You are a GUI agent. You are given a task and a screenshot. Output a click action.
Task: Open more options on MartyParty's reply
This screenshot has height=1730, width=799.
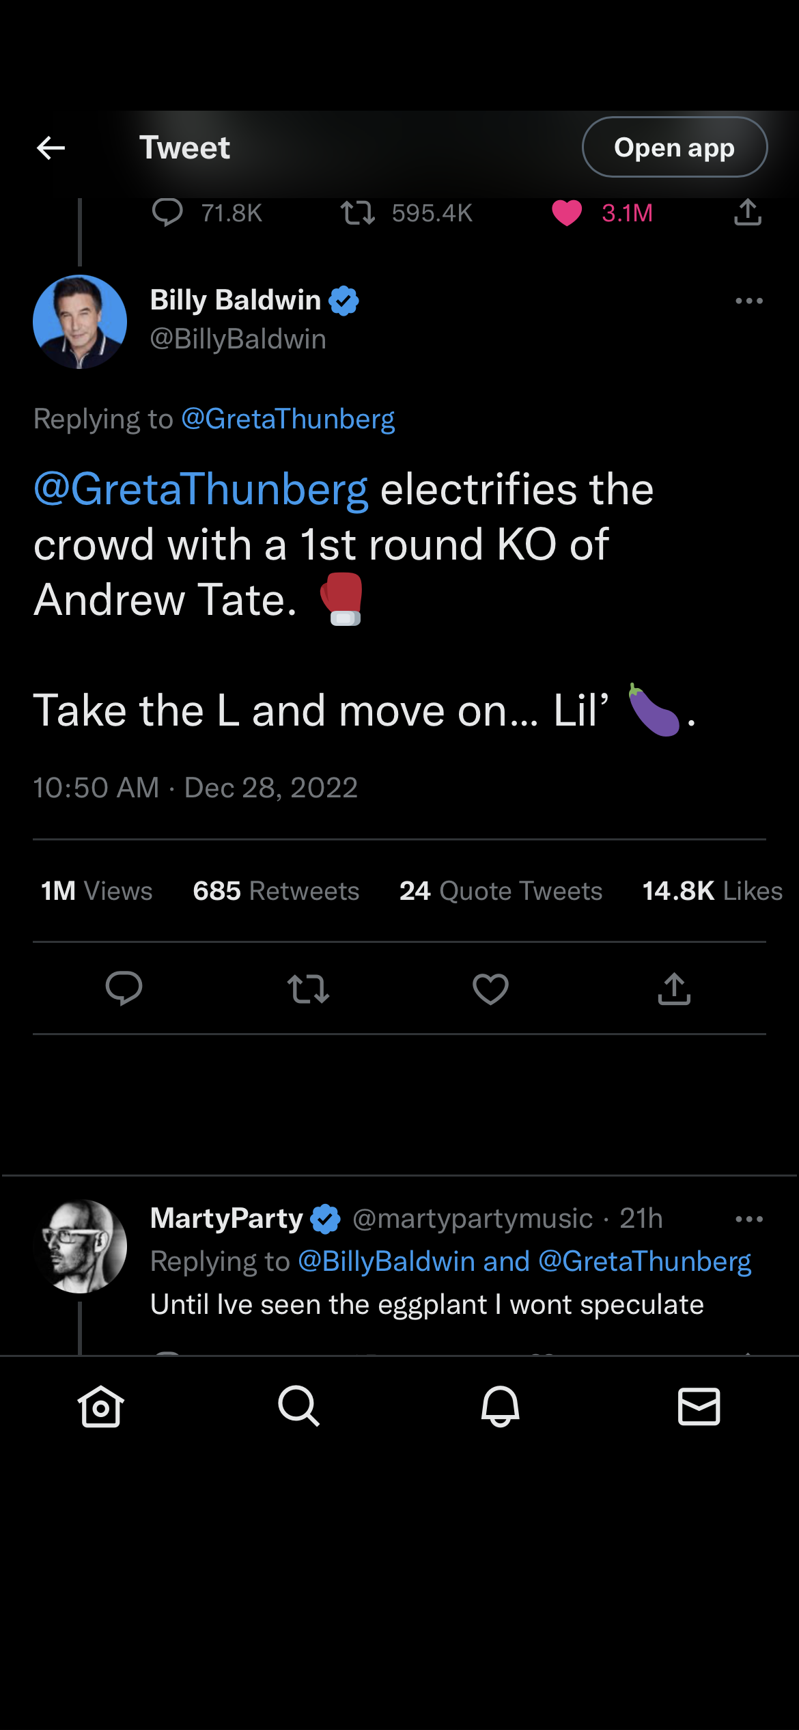coord(748,1219)
